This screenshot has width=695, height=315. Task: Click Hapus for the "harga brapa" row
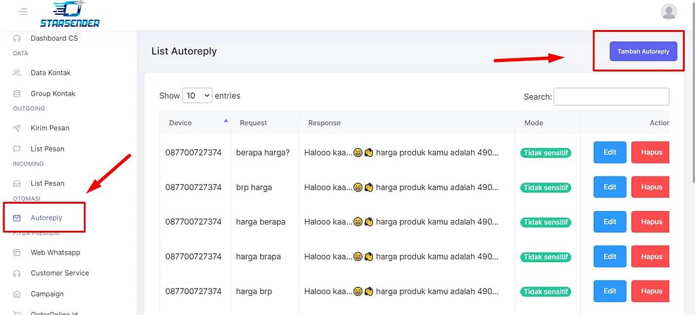[650, 257]
